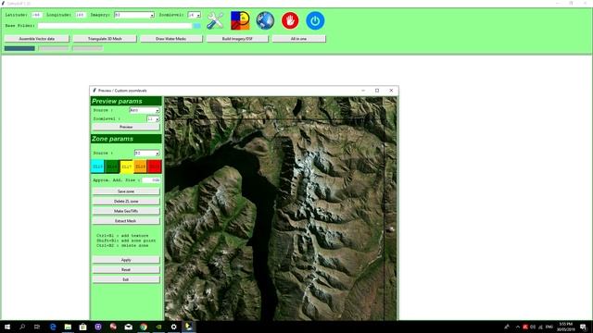Click the active Ortho4XP taskbar icon
This screenshot has width=593, height=333.
click(189, 327)
